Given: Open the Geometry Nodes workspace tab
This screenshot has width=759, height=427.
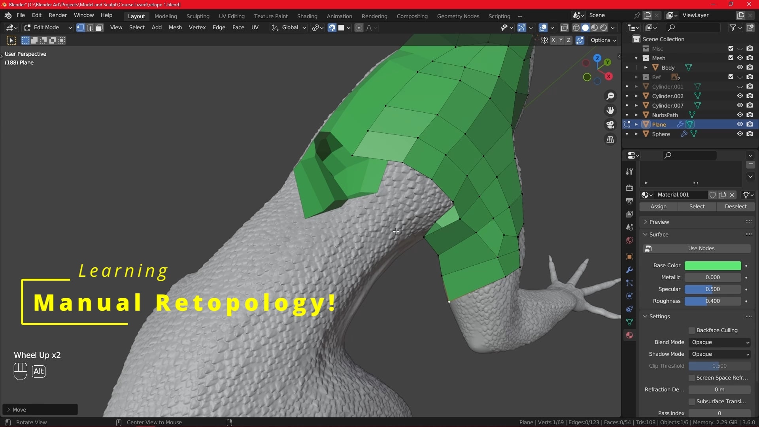Looking at the screenshot, I should [458, 16].
